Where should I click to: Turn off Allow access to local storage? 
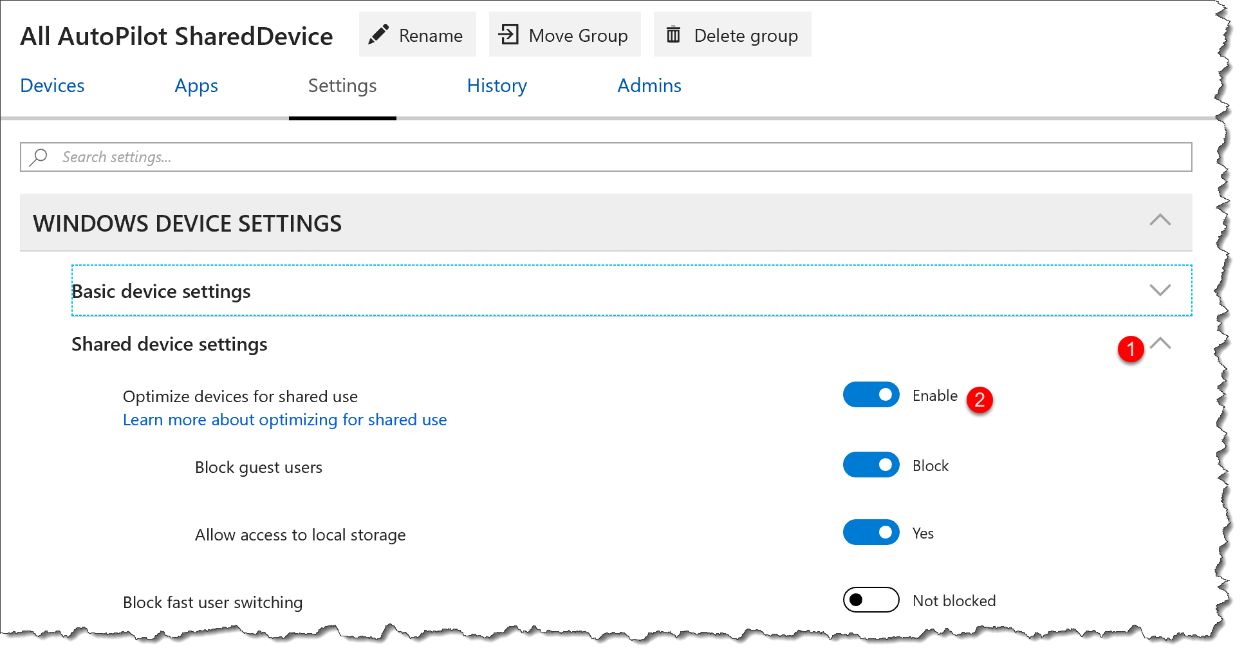click(x=871, y=532)
